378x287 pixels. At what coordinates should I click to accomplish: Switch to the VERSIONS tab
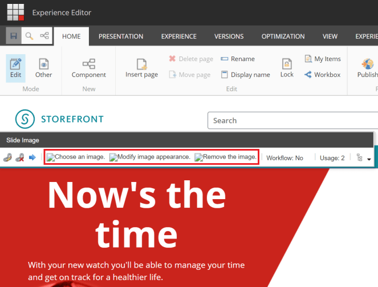(x=229, y=37)
